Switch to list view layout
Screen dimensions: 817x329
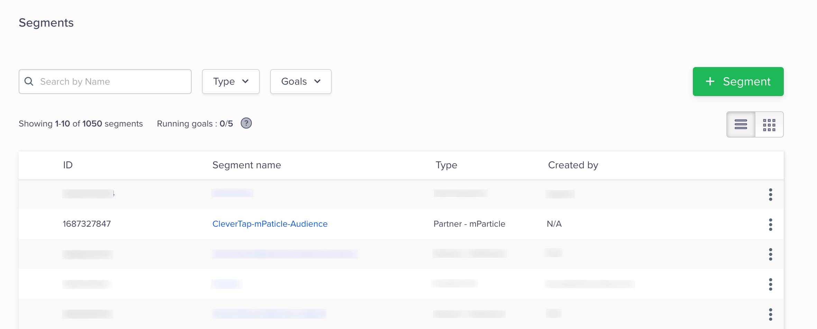point(741,124)
